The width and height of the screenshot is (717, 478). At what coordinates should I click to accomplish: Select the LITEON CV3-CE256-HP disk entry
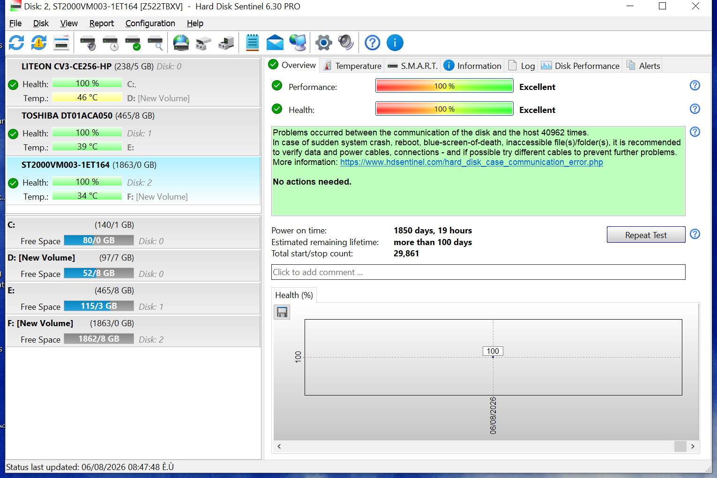tap(133, 82)
